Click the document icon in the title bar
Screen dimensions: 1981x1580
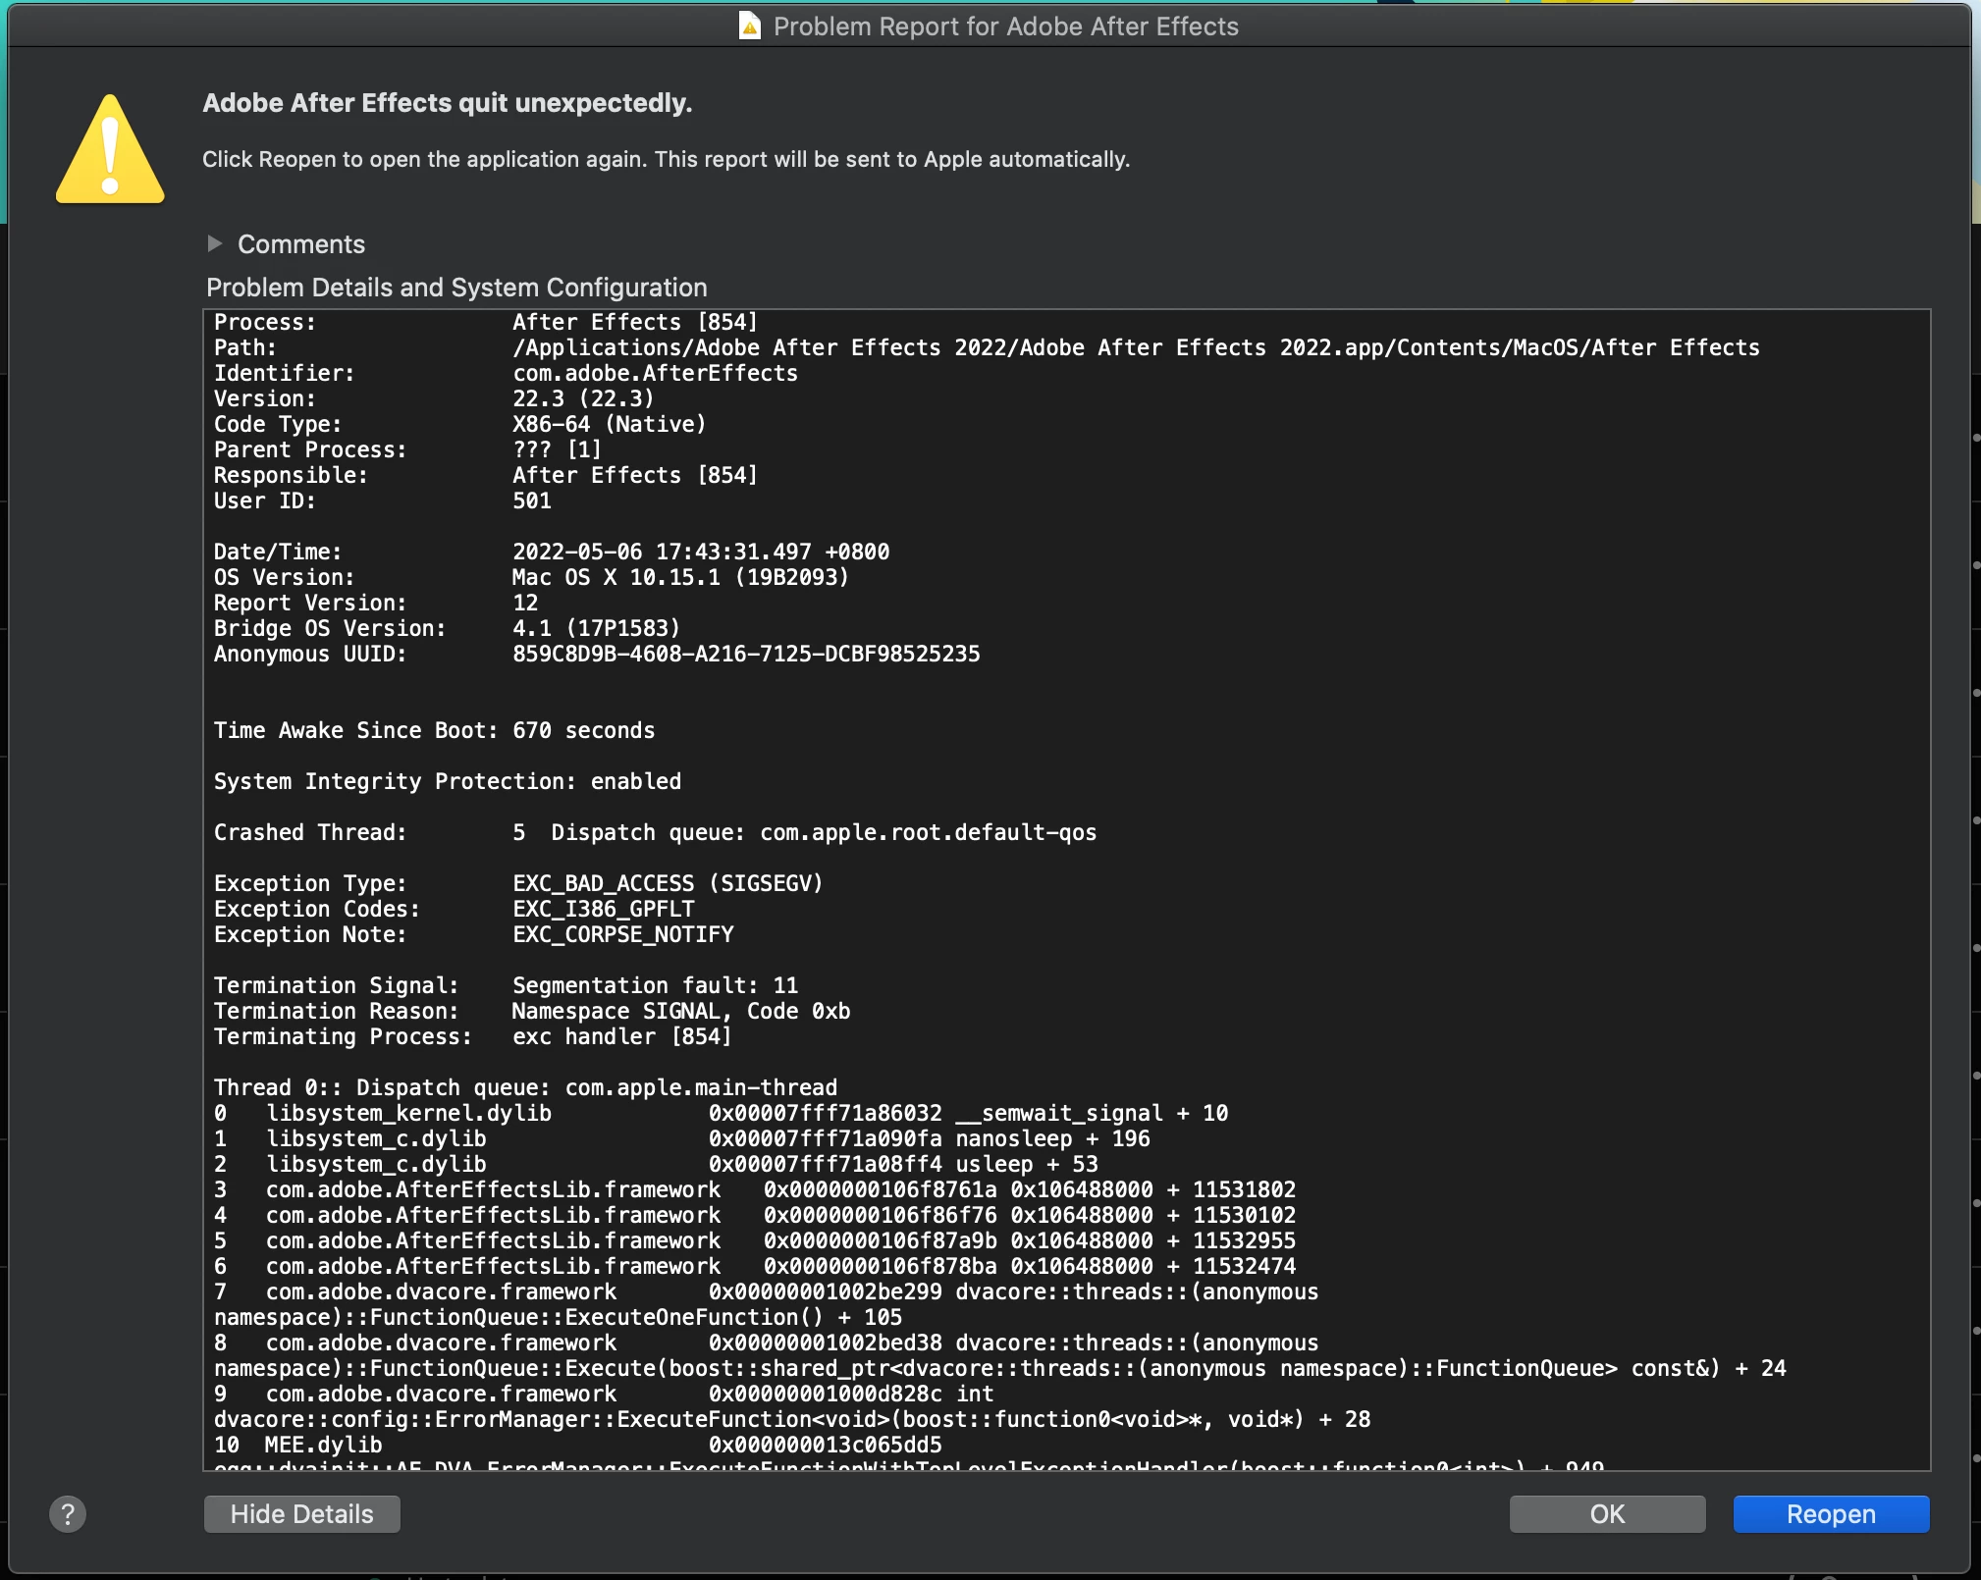(749, 26)
